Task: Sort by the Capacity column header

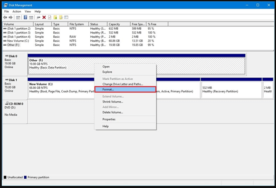Action: [x=115, y=24]
